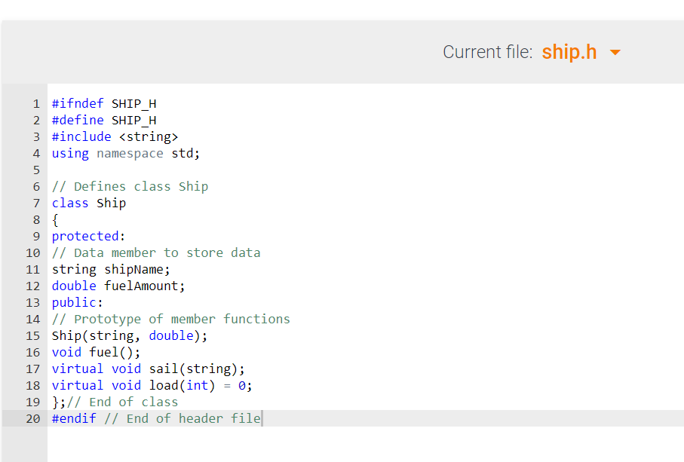Click the Current file label
The height and width of the screenshot is (462, 684).
coord(487,52)
